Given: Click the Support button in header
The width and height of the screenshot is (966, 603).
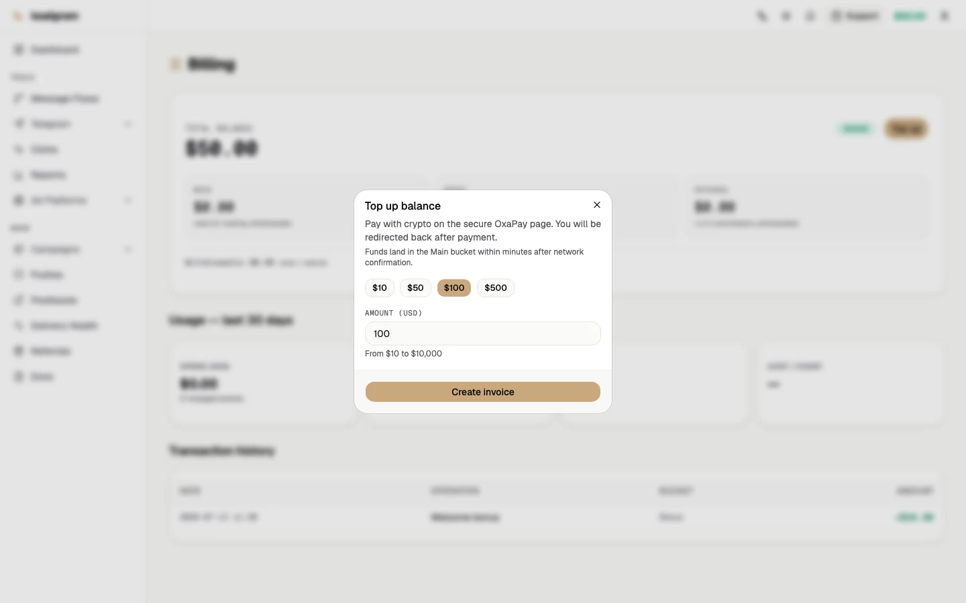Looking at the screenshot, I should point(855,16).
